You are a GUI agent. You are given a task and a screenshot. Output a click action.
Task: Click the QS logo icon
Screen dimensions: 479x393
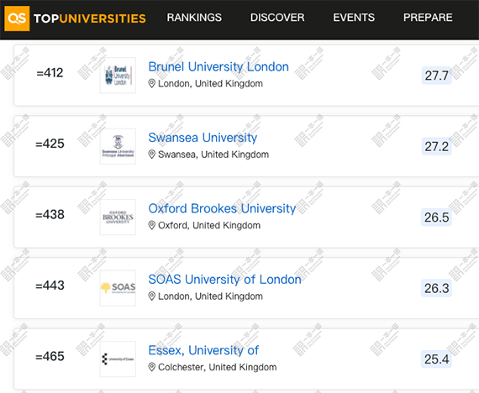point(17,18)
